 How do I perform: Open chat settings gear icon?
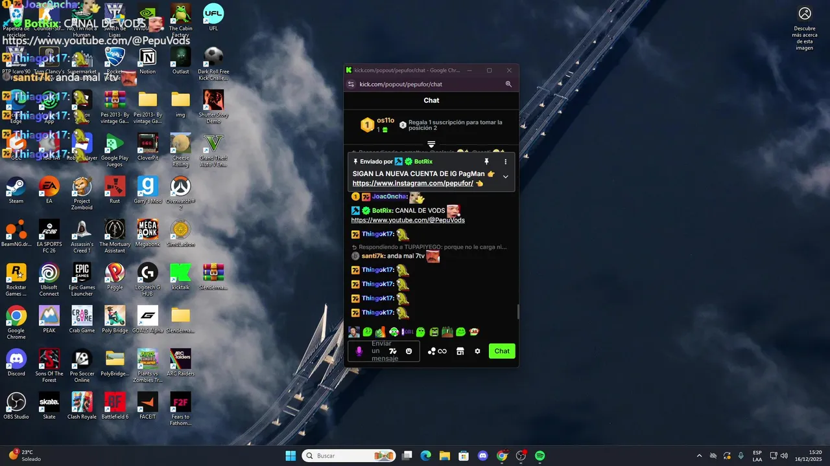(x=478, y=351)
